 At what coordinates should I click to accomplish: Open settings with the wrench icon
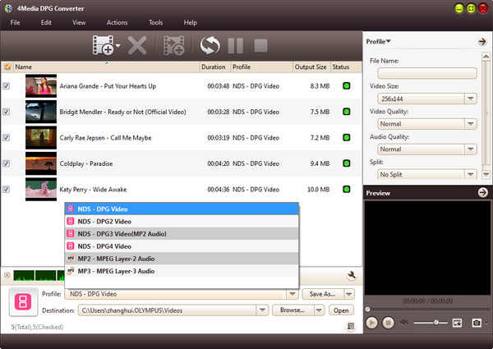(351, 276)
